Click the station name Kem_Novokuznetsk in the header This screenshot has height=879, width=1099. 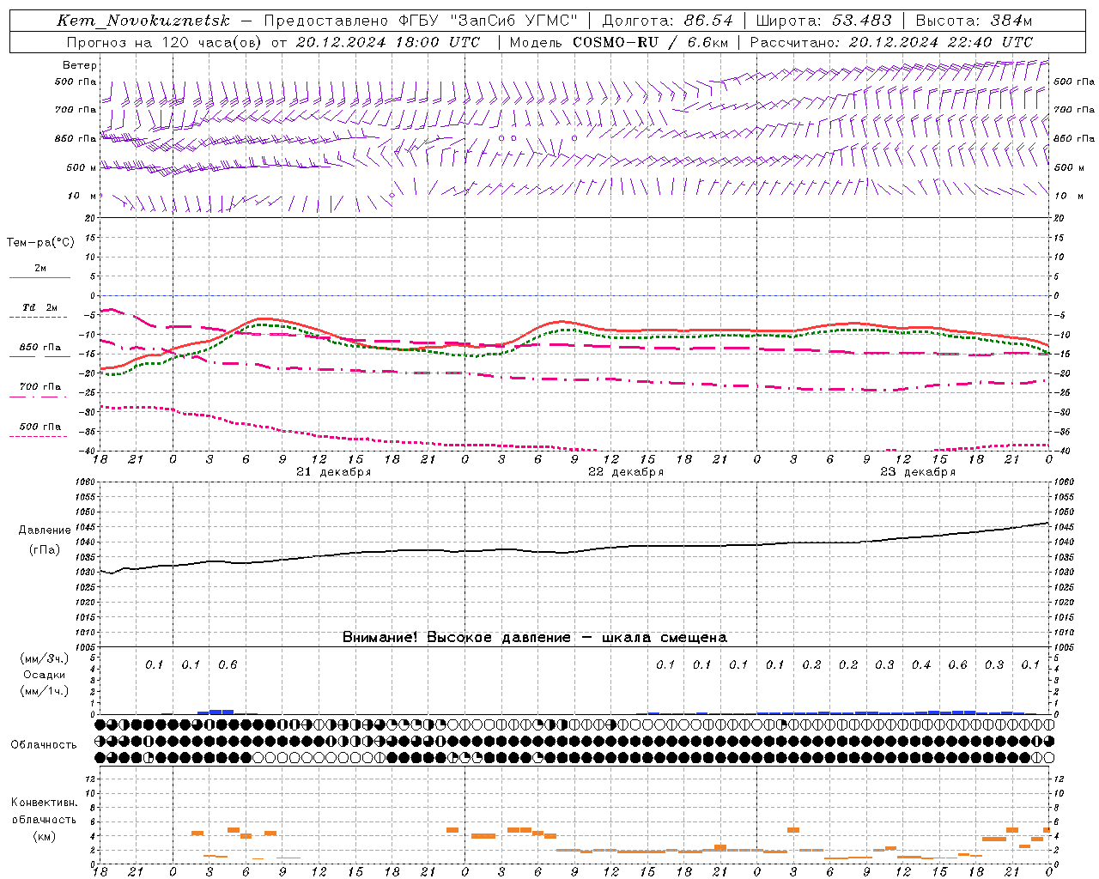coord(143,21)
